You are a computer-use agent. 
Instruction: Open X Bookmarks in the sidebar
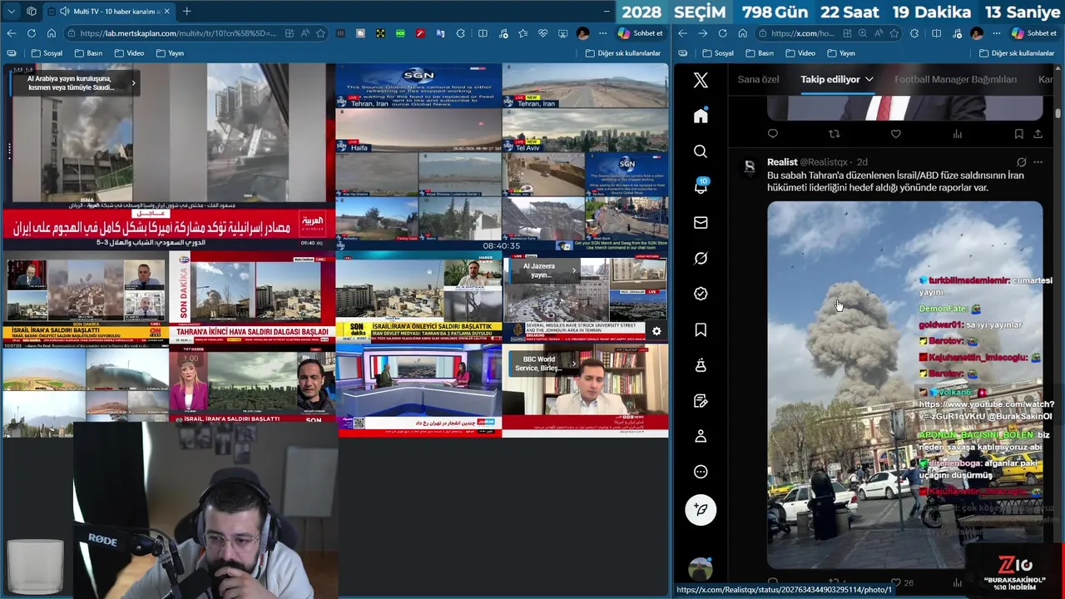[x=701, y=330]
